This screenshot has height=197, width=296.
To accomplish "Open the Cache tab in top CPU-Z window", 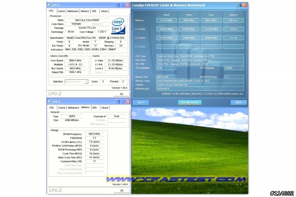I will coord(61,11).
